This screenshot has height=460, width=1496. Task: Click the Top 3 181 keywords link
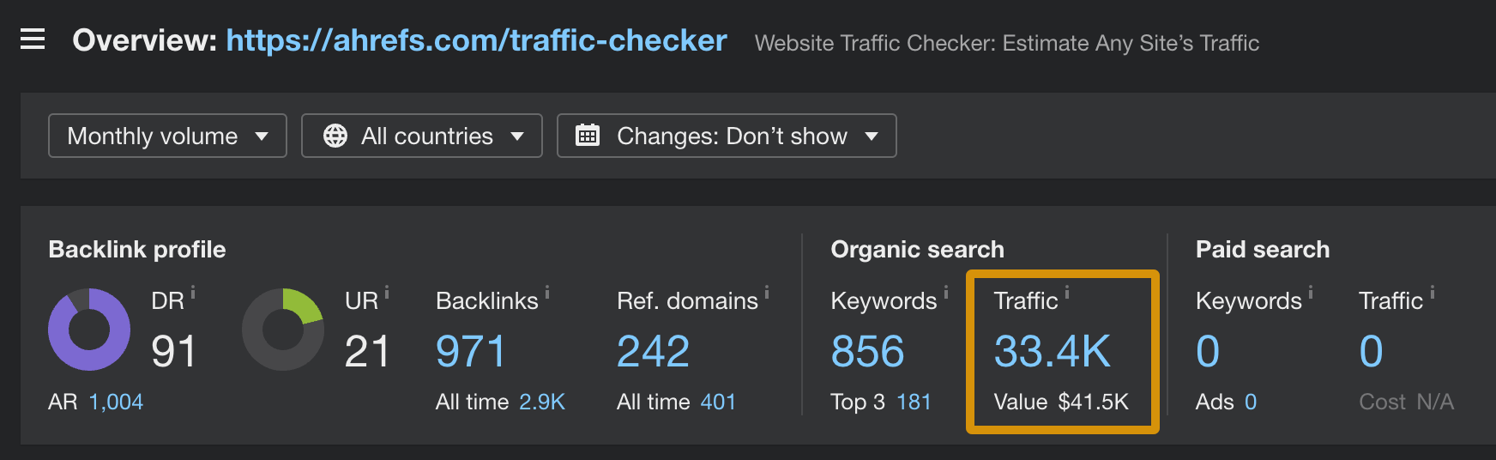[x=914, y=402]
